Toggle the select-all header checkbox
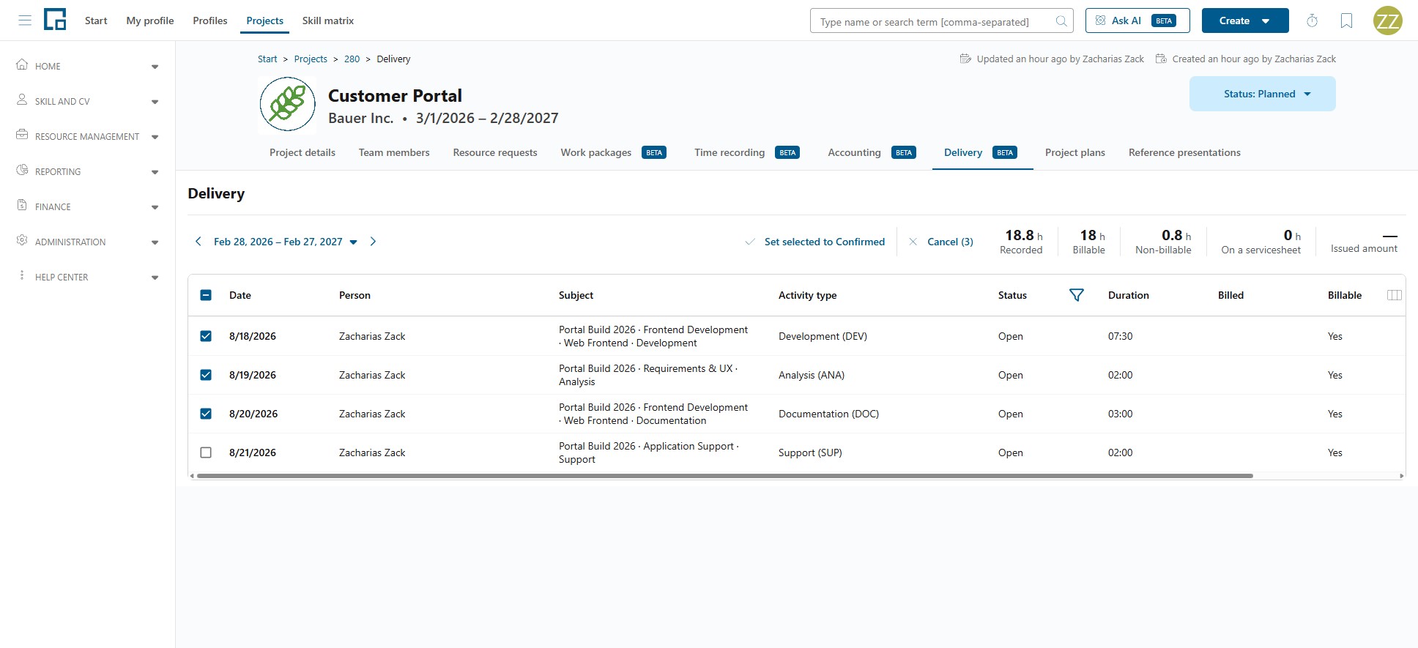Screen dimensions: 1418x648 [206, 295]
